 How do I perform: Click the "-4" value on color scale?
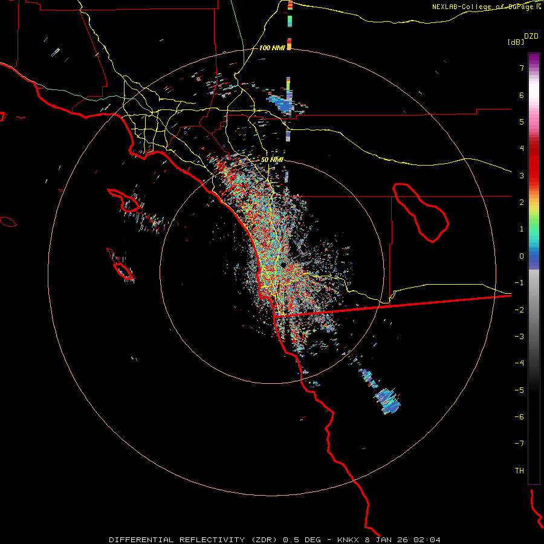point(519,363)
